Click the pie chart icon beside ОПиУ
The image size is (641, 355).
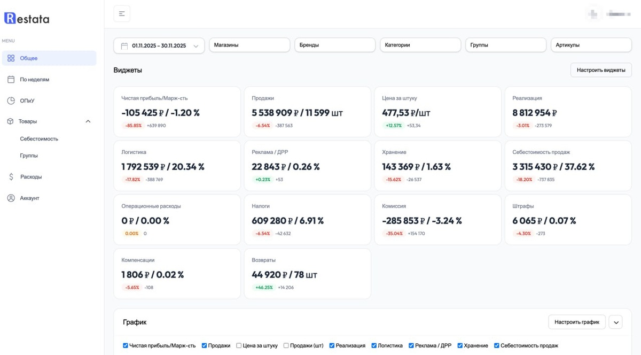point(11,101)
